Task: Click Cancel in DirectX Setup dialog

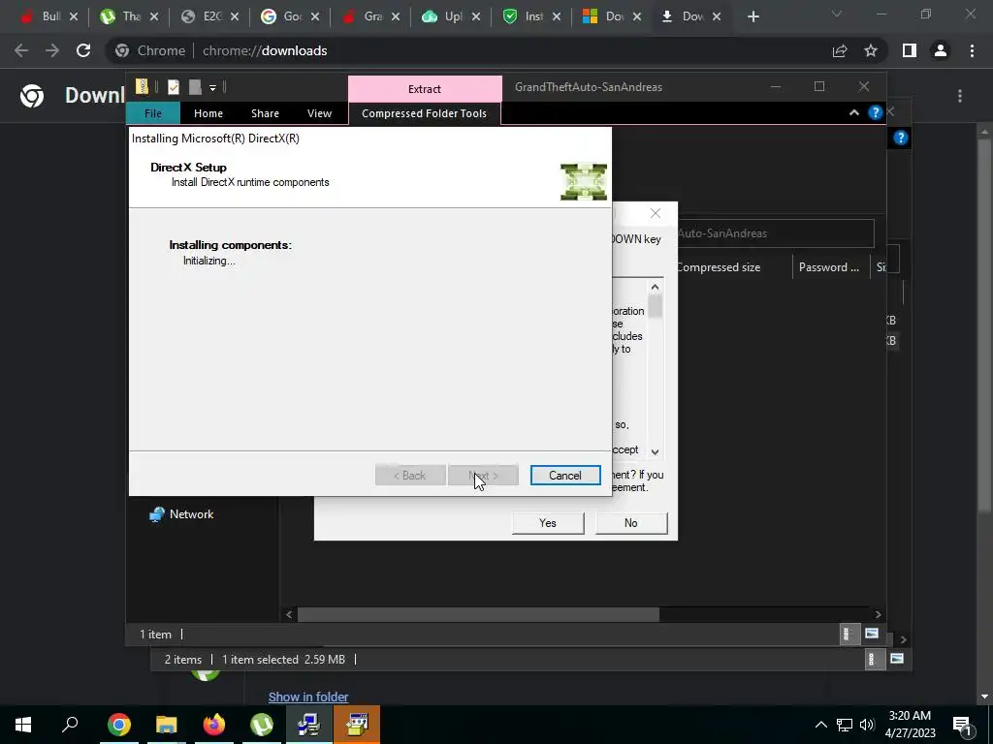Action: pos(565,475)
